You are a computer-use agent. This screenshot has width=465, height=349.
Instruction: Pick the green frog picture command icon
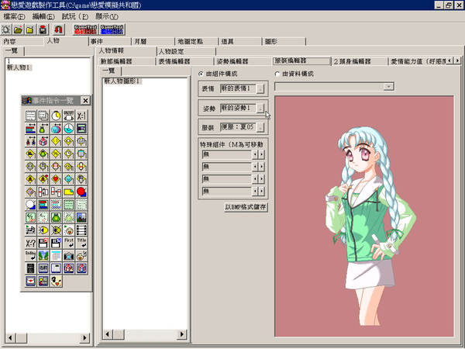[56, 217]
